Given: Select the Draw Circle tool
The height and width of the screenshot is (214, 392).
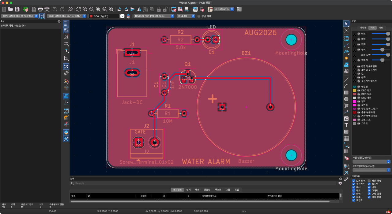Looking at the screenshot, I should [x=346, y=99].
